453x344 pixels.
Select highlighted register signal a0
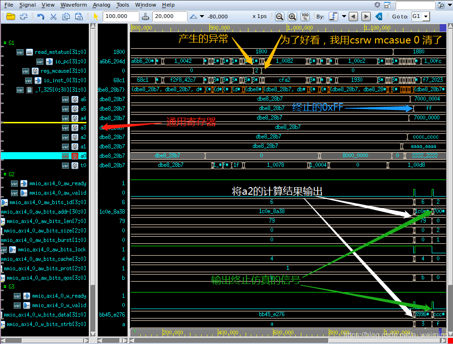point(83,156)
